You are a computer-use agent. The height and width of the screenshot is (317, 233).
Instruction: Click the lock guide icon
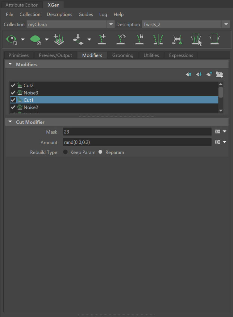(x=139, y=39)
